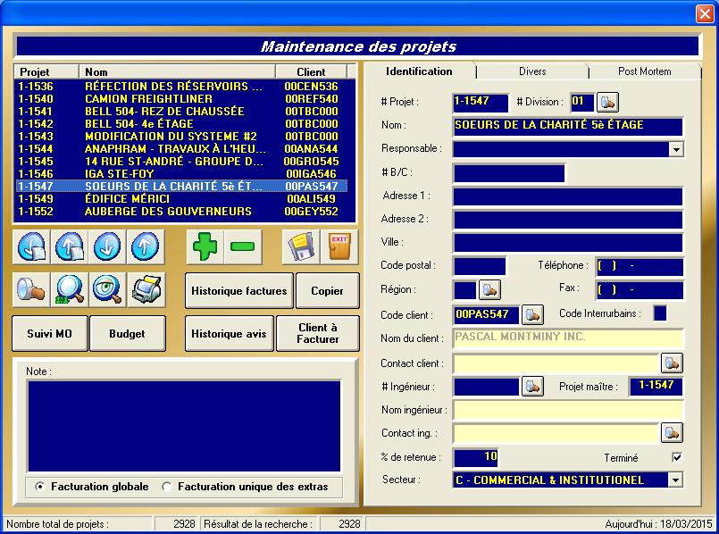Click the Historique factures button

[239, 290]
